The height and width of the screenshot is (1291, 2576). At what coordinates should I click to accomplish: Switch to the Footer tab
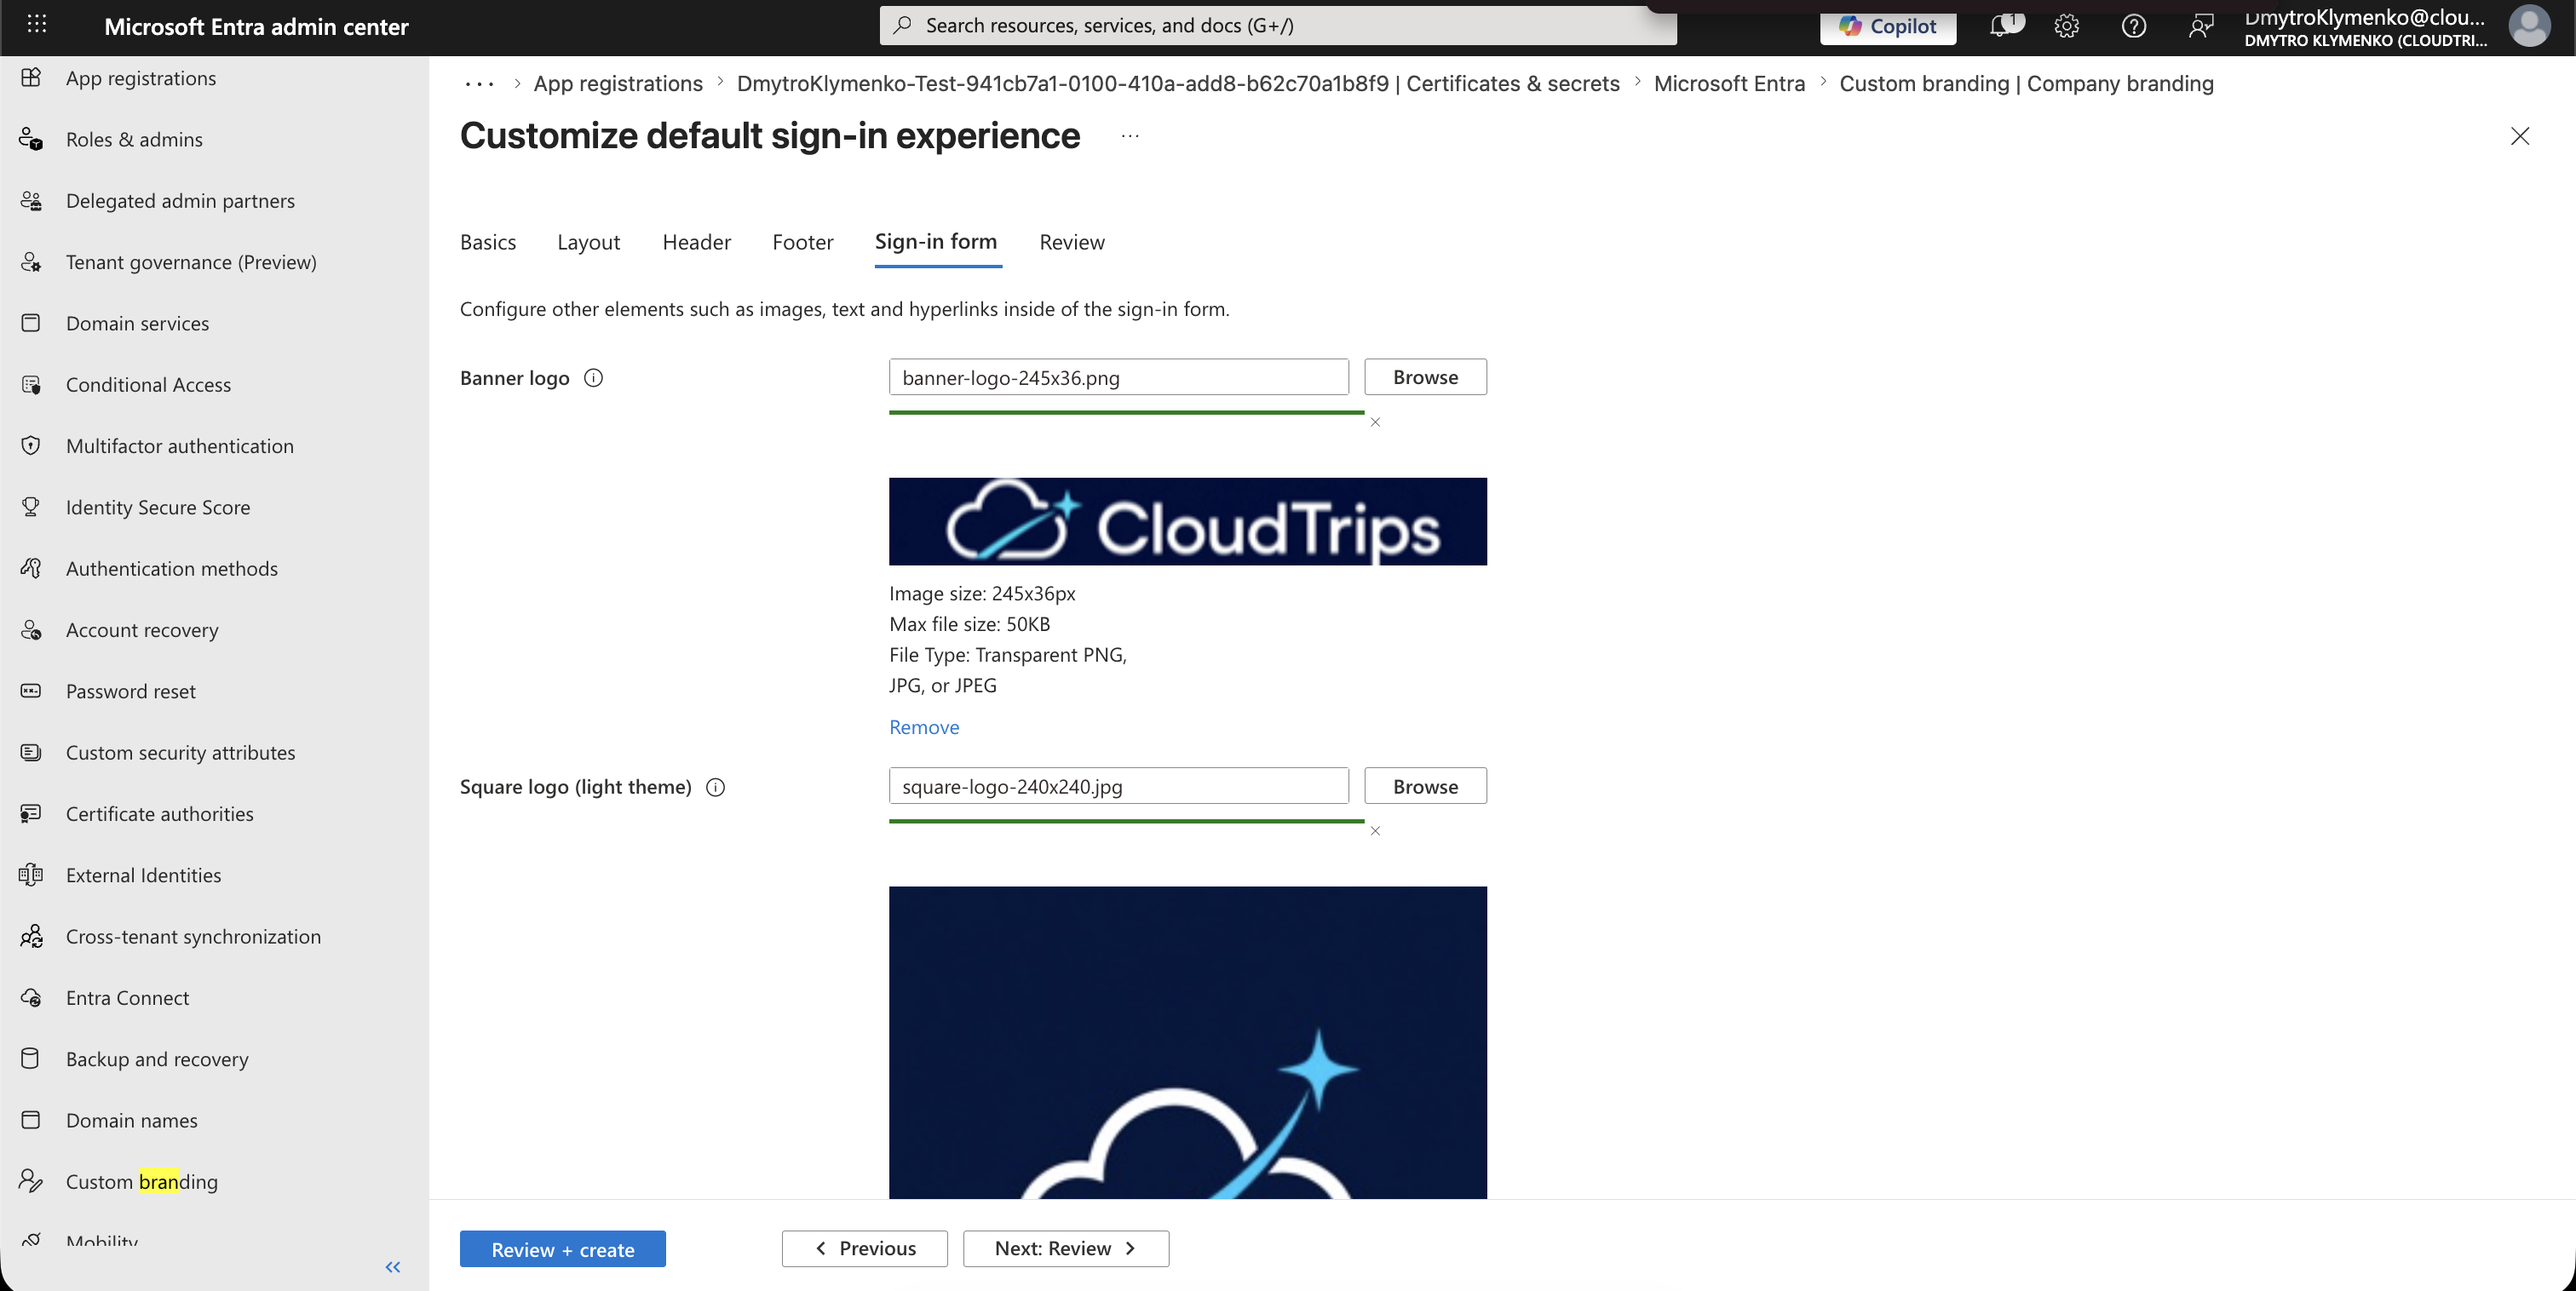click(x=802, y=242)
